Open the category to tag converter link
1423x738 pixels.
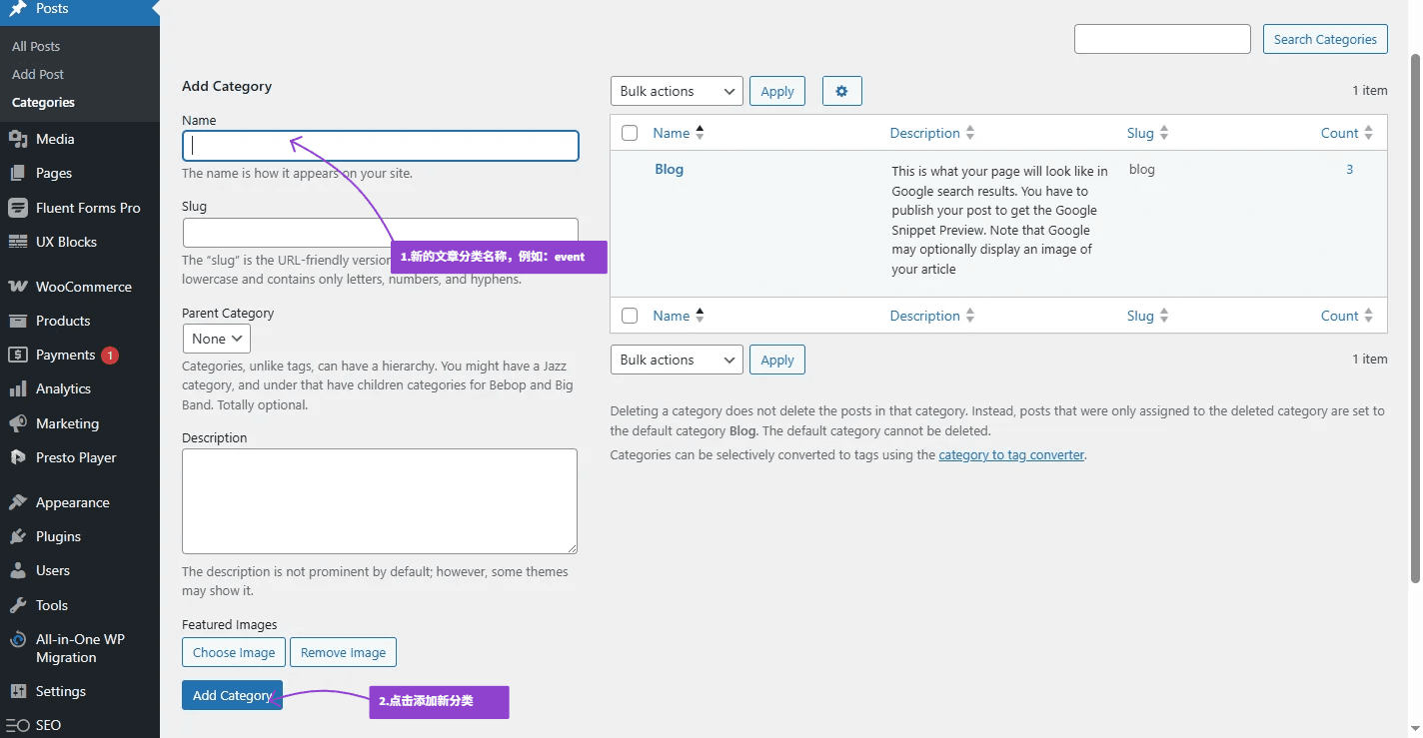click(1010, 454)
